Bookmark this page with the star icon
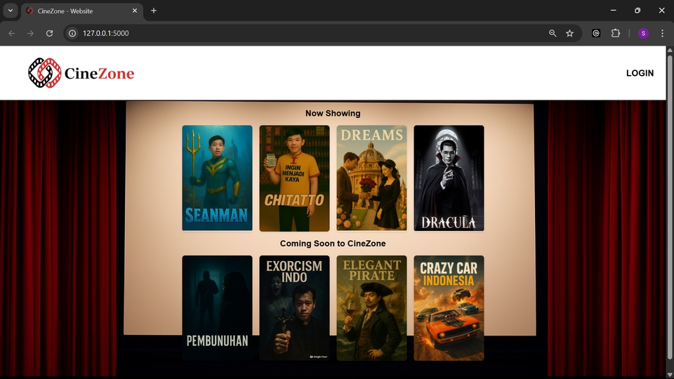Viewport: 674px width, 379px height. tap(569, 33)
